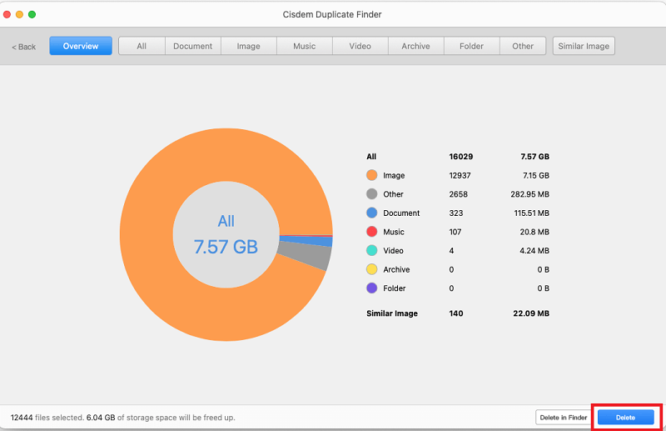Click the gray Other donut segment

(x=304, y=255)
